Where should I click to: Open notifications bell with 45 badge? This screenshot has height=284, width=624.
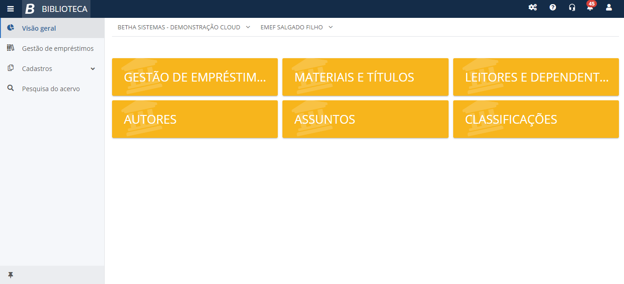click(590, 7)
